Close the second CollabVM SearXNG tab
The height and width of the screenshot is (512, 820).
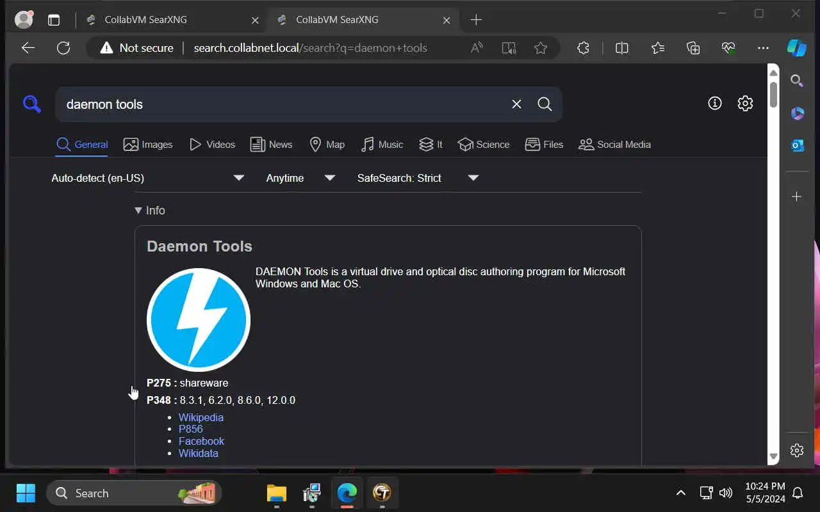pos(447,20)
